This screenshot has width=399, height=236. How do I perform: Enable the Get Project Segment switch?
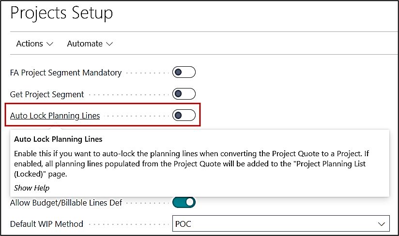click(x=184, y=94)
